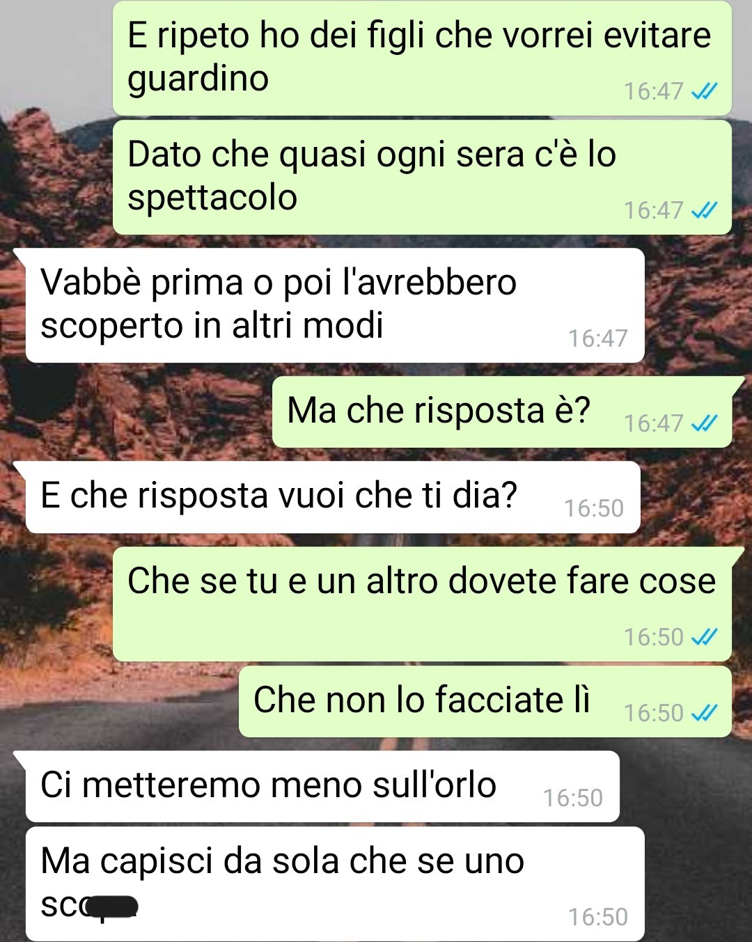The image size is (752, 942).
Task: Tap the blue ticks under 'Che se tu e un altro'
Action: click(704, 637)
